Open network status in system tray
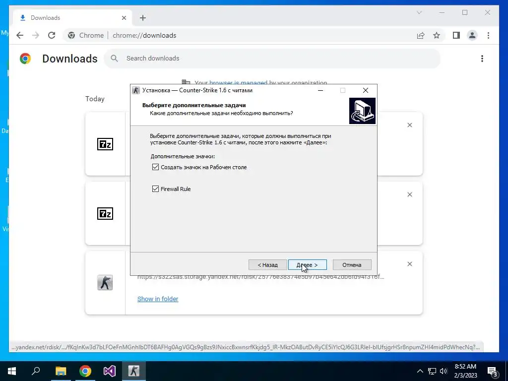 pyautogui.click(x=432, y=371)
